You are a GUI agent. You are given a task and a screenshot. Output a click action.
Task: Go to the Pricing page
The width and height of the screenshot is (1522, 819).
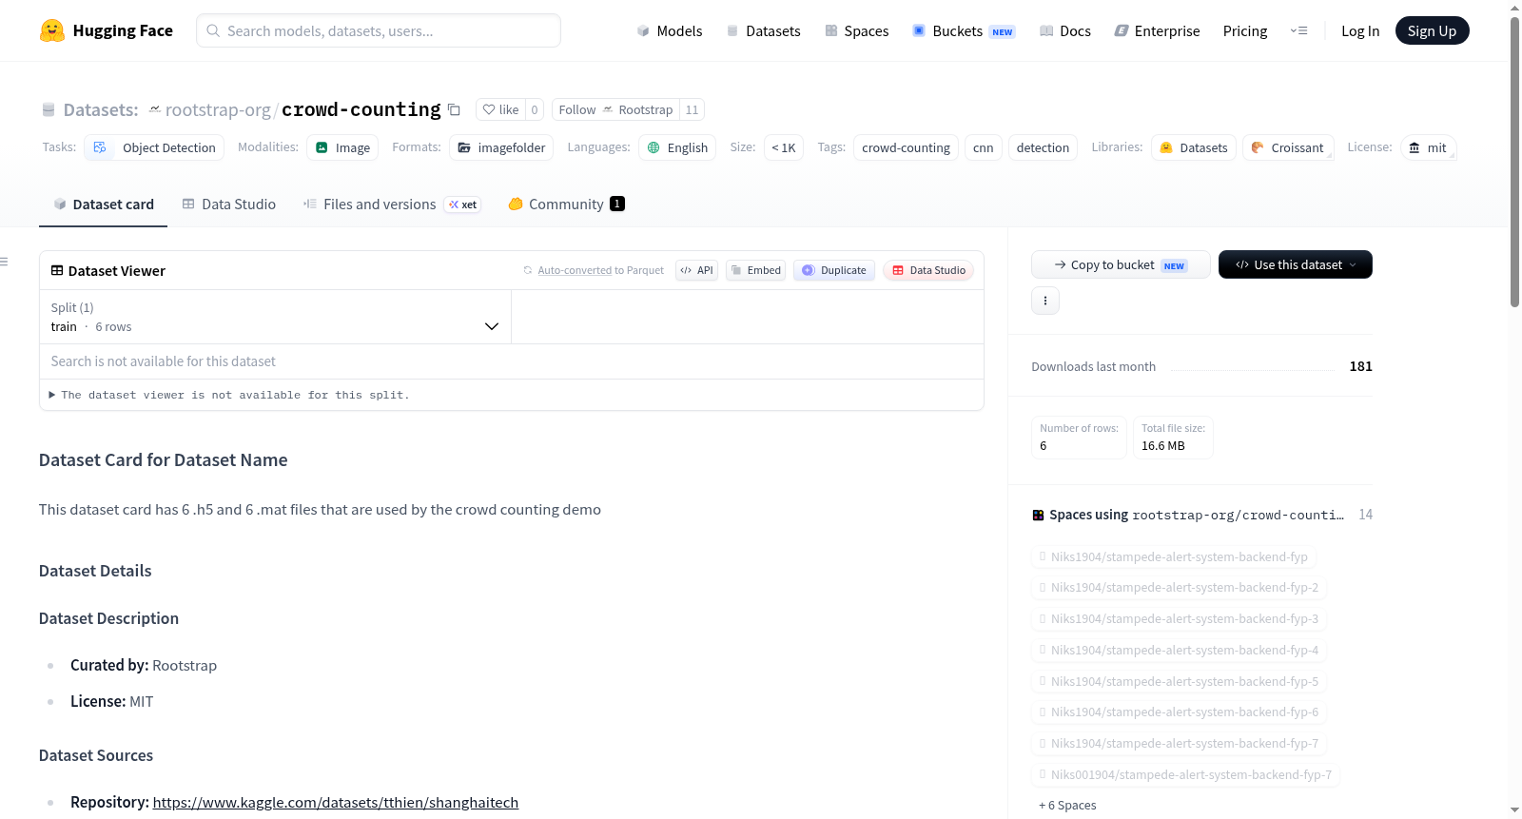(1245, 30)
